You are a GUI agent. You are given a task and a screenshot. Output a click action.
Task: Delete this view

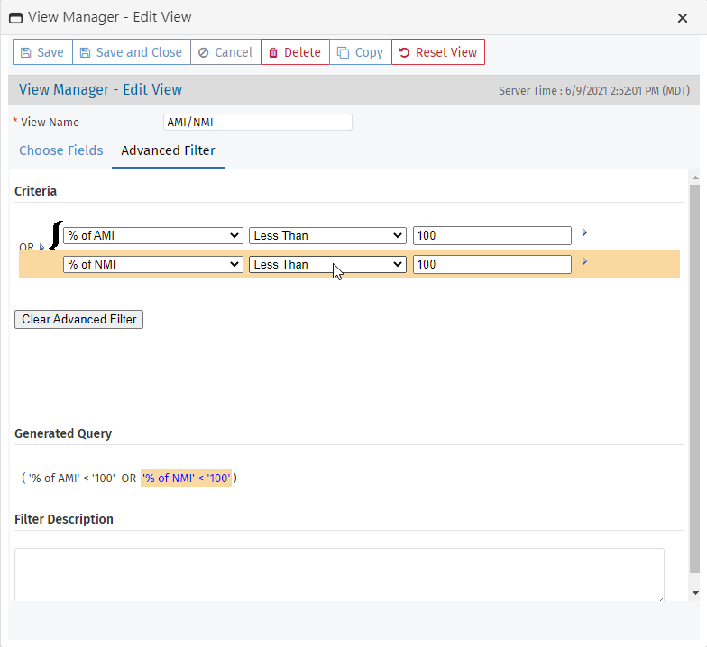point(295,52)
